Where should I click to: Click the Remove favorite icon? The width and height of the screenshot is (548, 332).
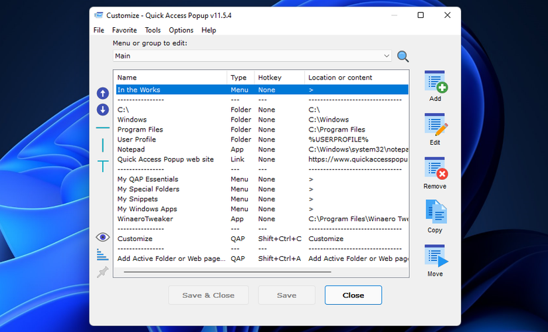436,169
